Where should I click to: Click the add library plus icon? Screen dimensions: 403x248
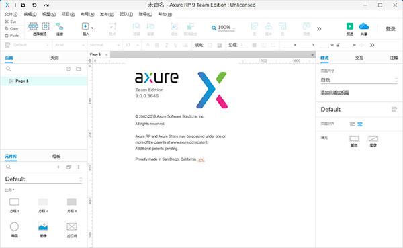pyautogui.click(x=58, y=167)
